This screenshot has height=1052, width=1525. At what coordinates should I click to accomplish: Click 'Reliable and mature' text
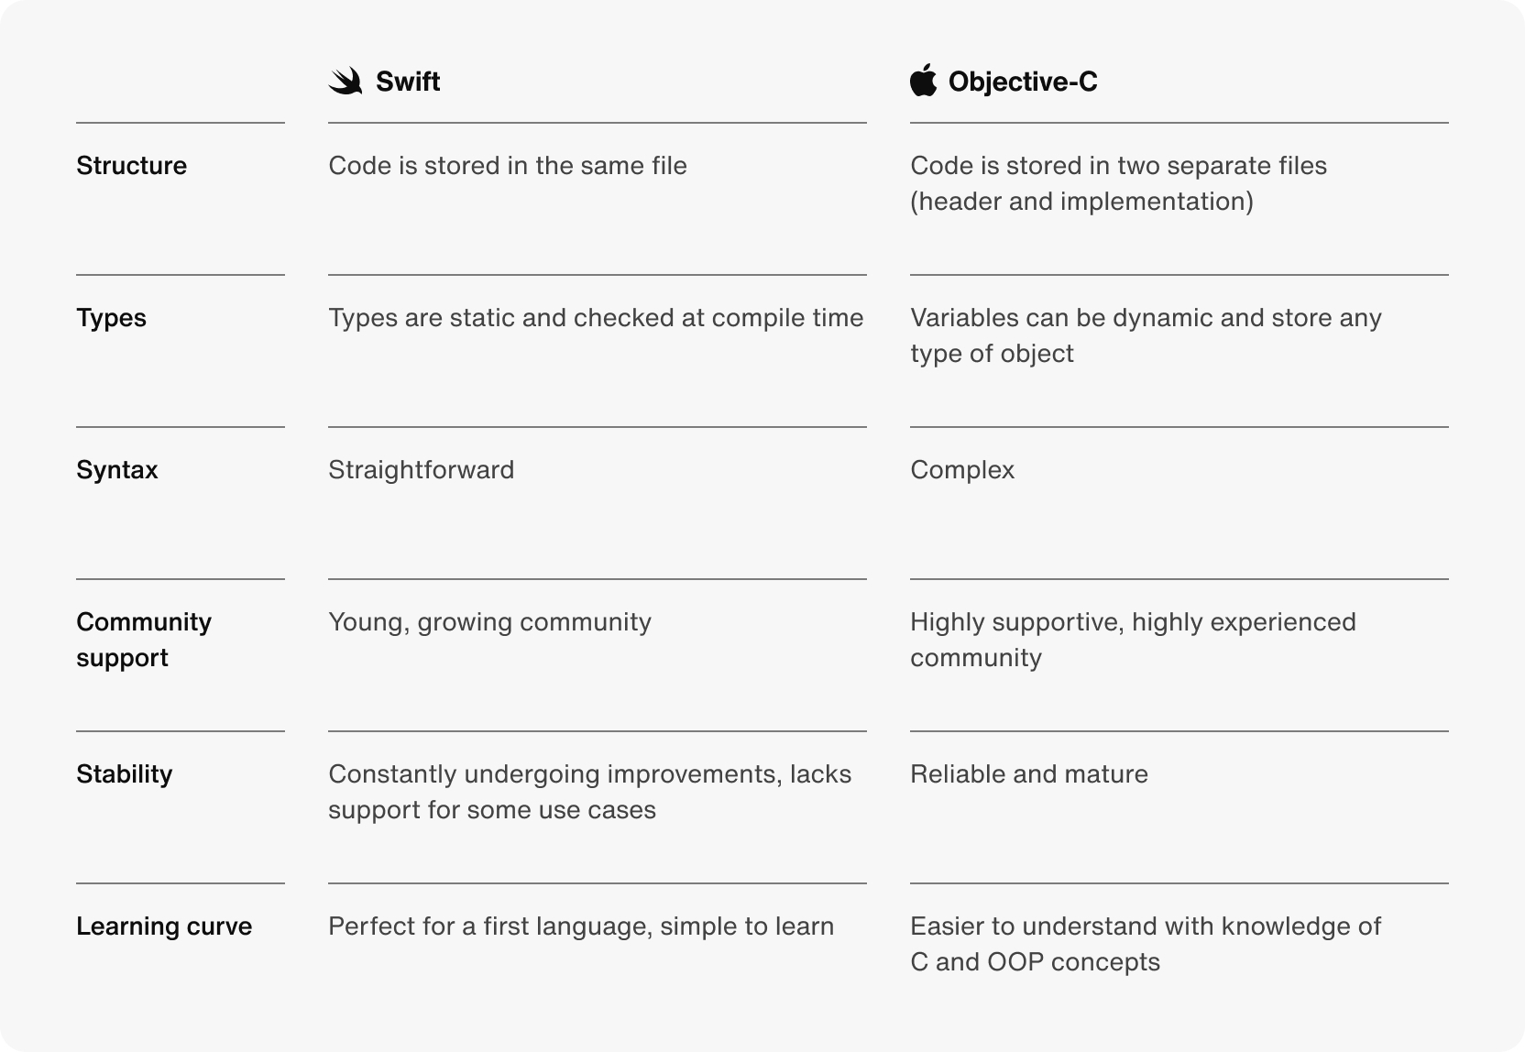pyautogui.click(x=1029, y=774)
